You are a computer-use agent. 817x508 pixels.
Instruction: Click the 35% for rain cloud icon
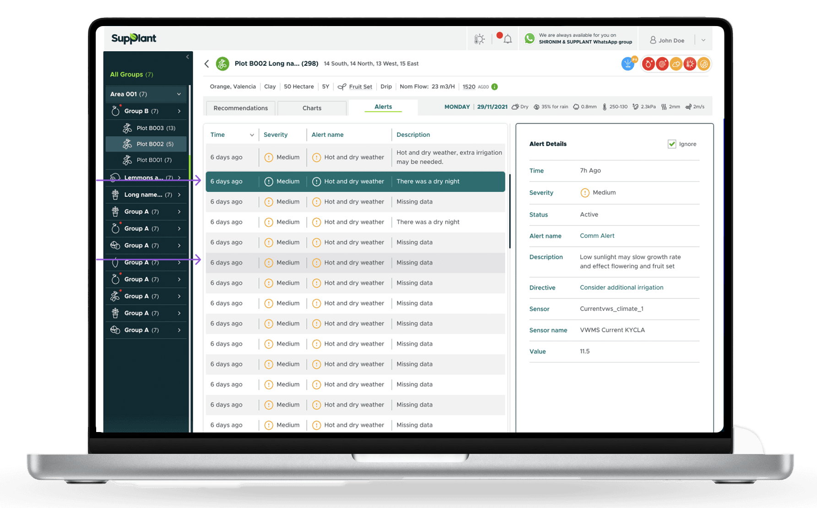point(537,107)
